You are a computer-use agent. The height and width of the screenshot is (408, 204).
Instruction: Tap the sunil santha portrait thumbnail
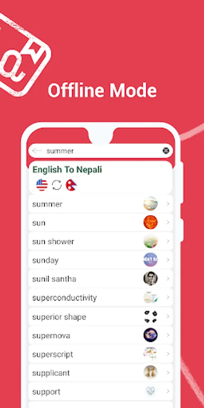pos(151,278)
